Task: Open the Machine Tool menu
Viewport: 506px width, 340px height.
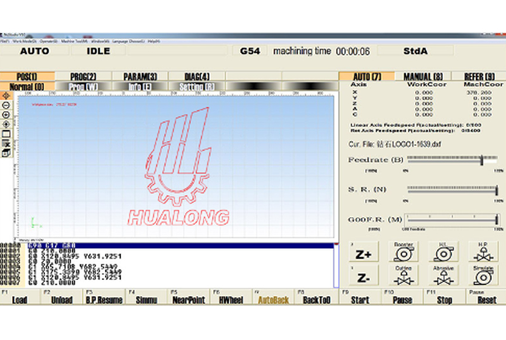Action: pyautogui.click(x=74, y=42)
